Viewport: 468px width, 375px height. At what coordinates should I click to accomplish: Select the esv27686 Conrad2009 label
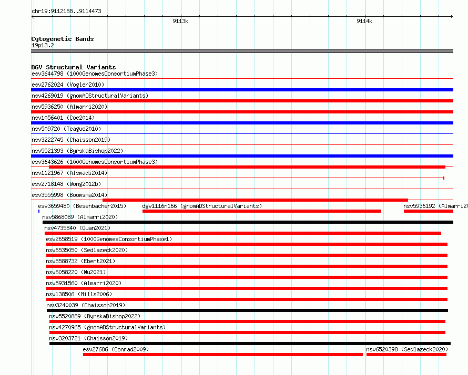116,349
